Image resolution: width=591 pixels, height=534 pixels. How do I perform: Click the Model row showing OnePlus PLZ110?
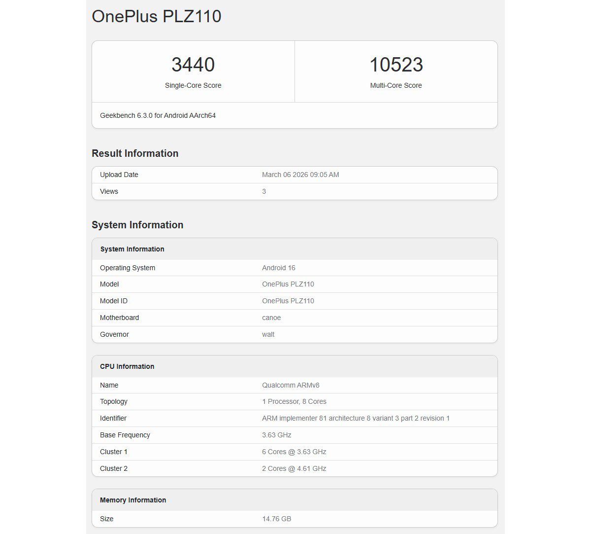288,284
